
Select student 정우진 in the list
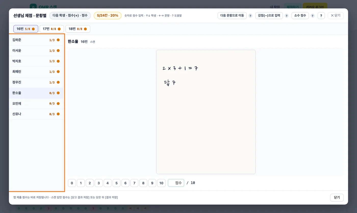[36, 82]
